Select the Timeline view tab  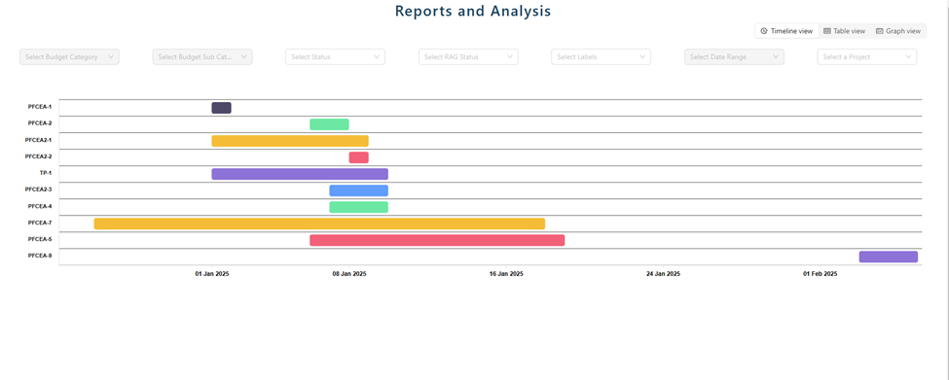(x=786, y=31)
